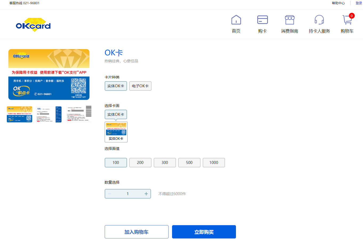Click the large OK card preview image
Image resolution: width=363 pixels, height=243 pixels.
point(49,75)
